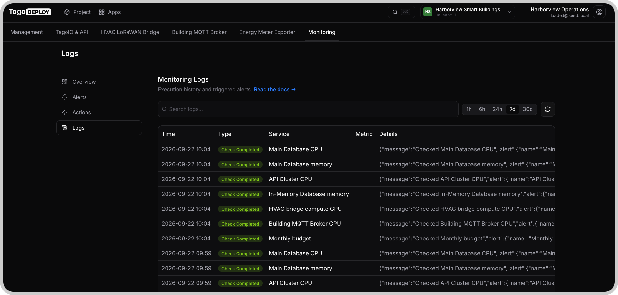Open the Overview sidebar section
Image resolution: width=618 pixels, height=295 pixels.
coord(99,82)
